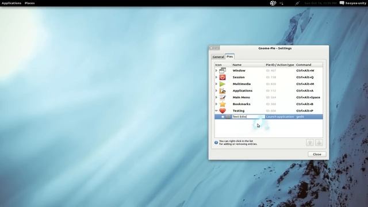
Task: Click the Ctrl+Alt+W hotkey cell
Action: click(305, 70)
